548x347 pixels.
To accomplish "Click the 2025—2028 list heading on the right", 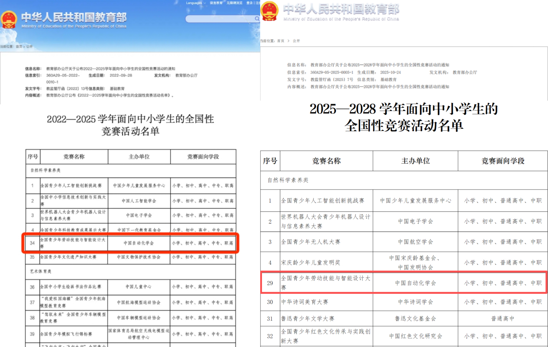I will [x=404, y=117].
